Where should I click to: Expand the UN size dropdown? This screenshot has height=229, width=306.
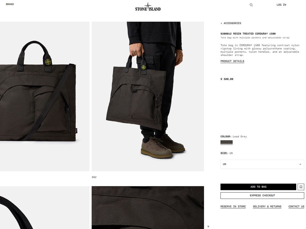(262, 164)
